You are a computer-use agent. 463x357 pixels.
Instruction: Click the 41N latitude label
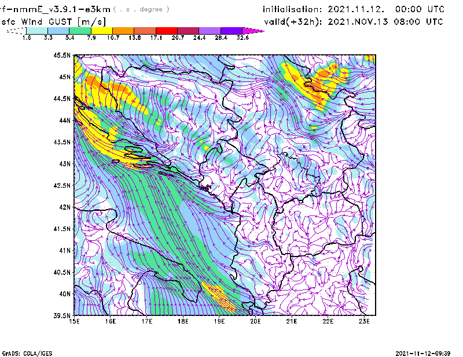click(x=65, y=250)
